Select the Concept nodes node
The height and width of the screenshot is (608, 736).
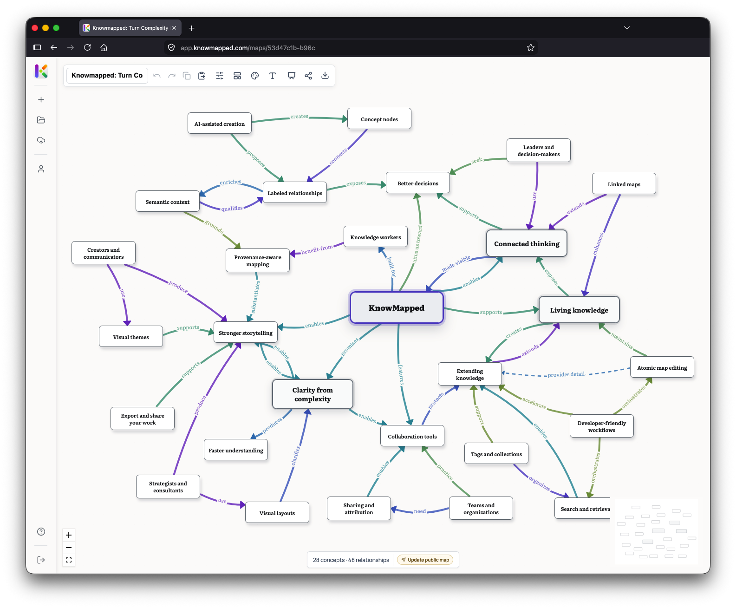[379, 119]
